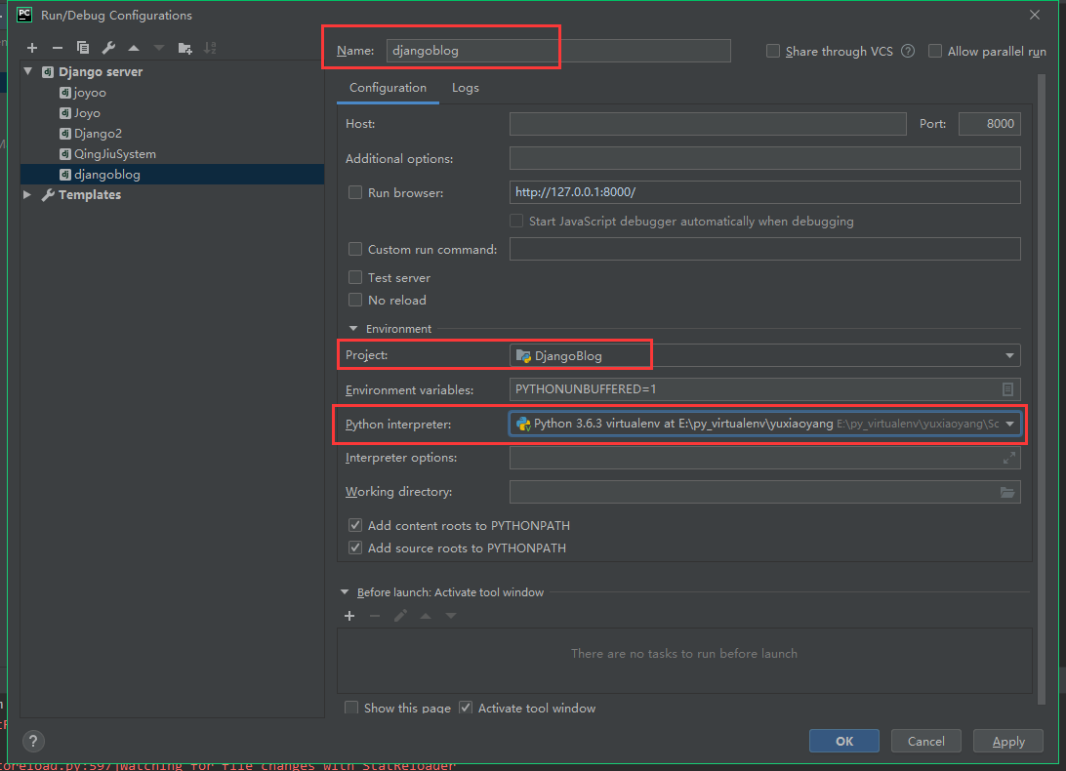Image resolution: width=1066 pixels, height=771 pixels.
Task: Move before launch task up
Action: pyautogui.click(x=426, y=615)
